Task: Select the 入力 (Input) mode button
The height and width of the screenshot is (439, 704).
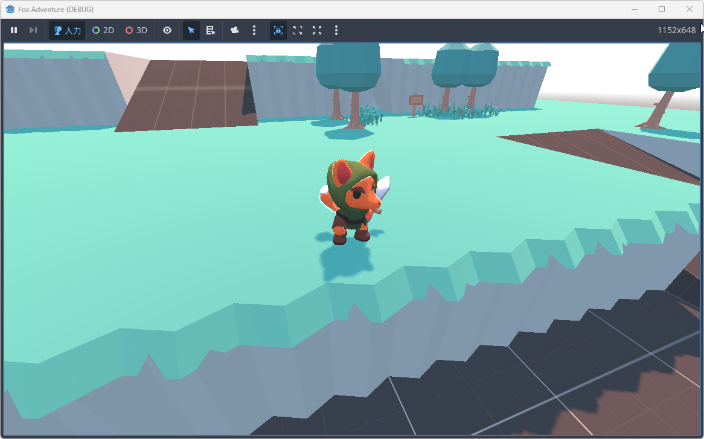Action: (x=67, y=30)
